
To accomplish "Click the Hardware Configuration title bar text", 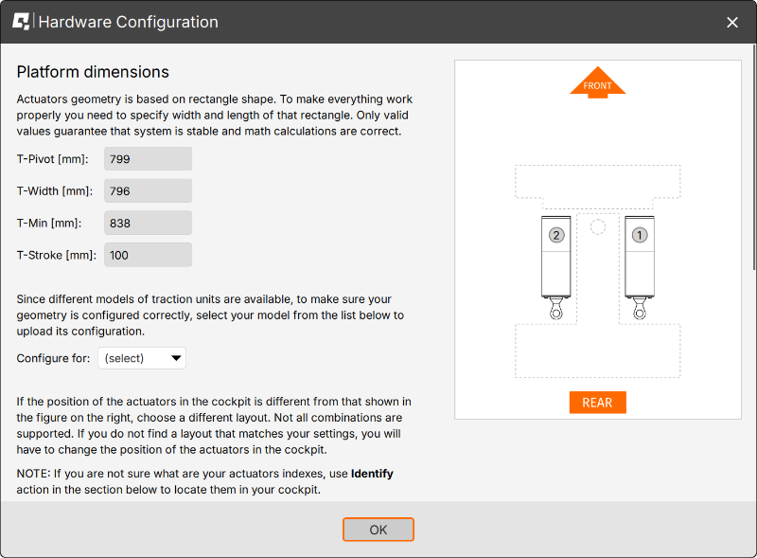I will 130,21.
